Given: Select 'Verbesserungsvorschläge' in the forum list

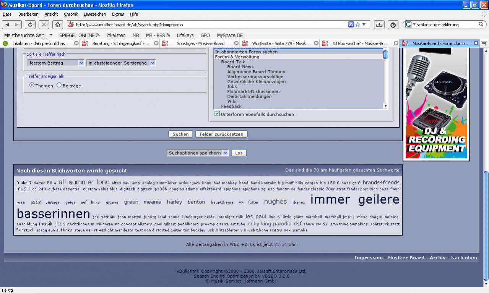Looking at the screenshot, I should (x=255, y=77).
